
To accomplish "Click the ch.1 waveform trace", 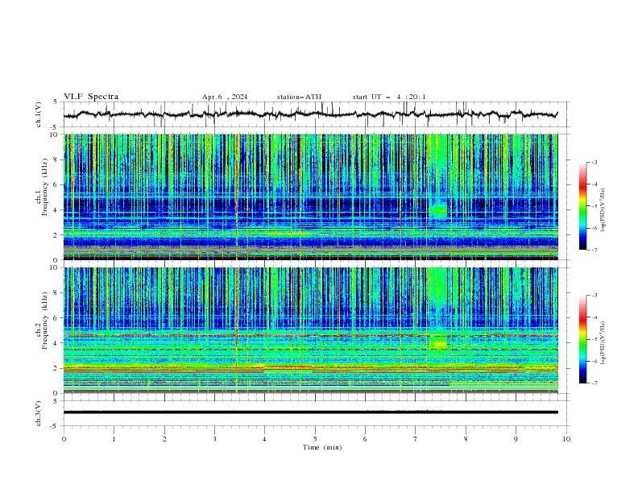I will [x=310, y=114].
